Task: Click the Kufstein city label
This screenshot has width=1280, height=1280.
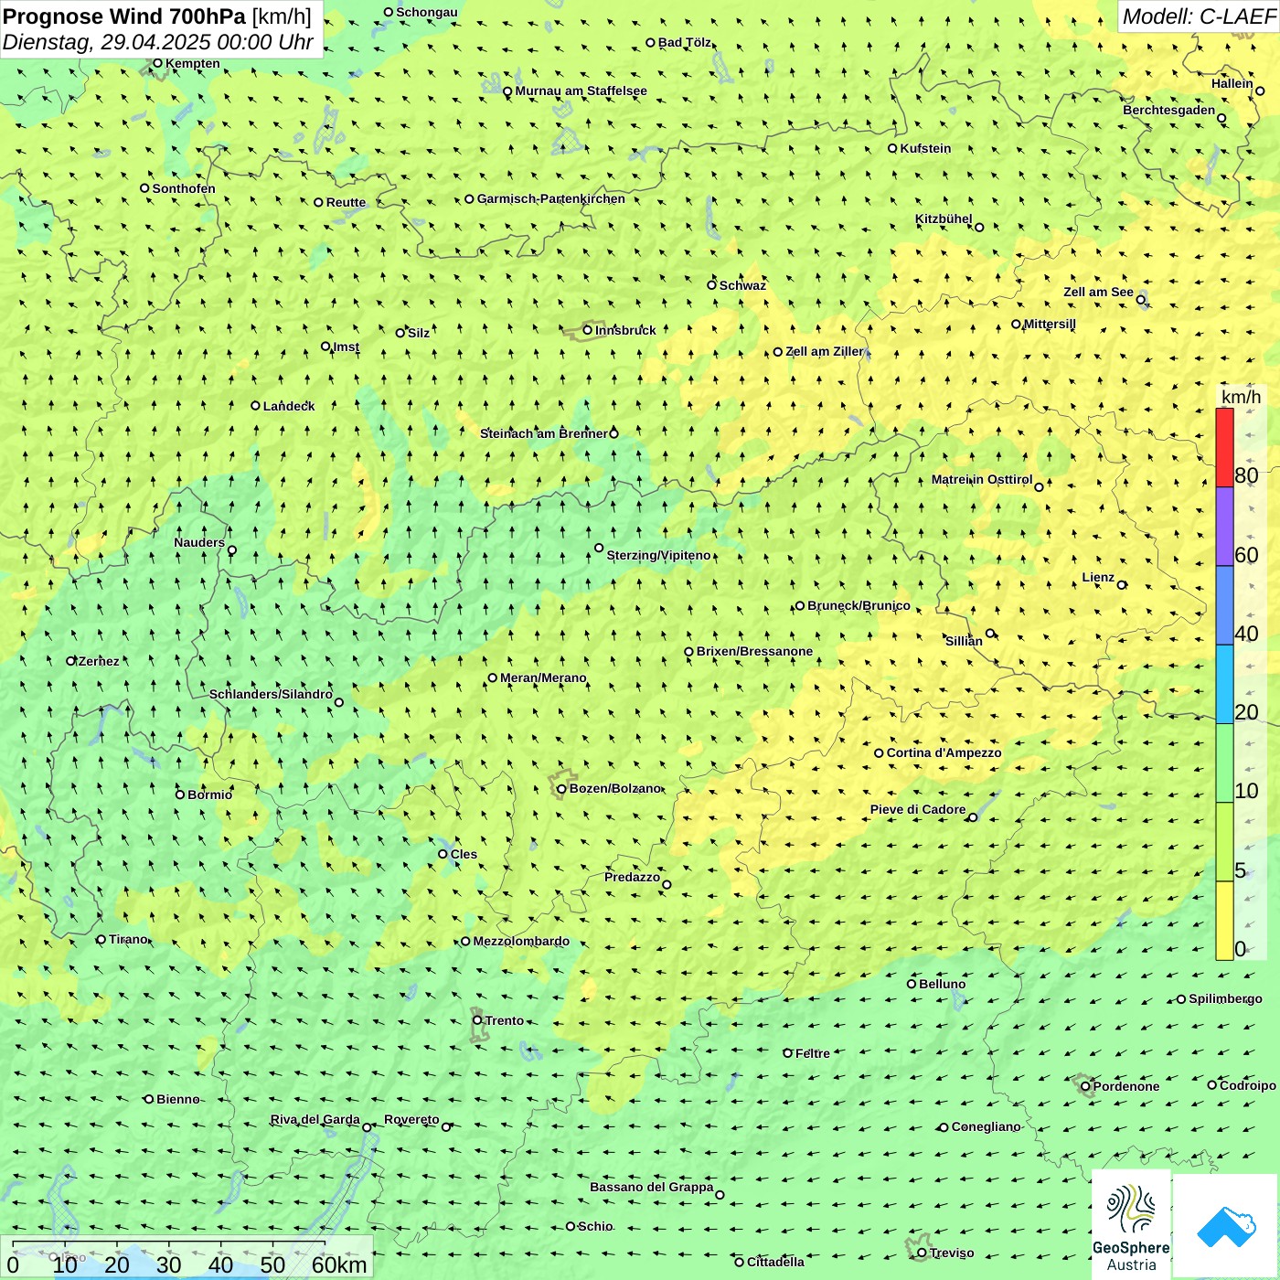Action: click(925, 148)
